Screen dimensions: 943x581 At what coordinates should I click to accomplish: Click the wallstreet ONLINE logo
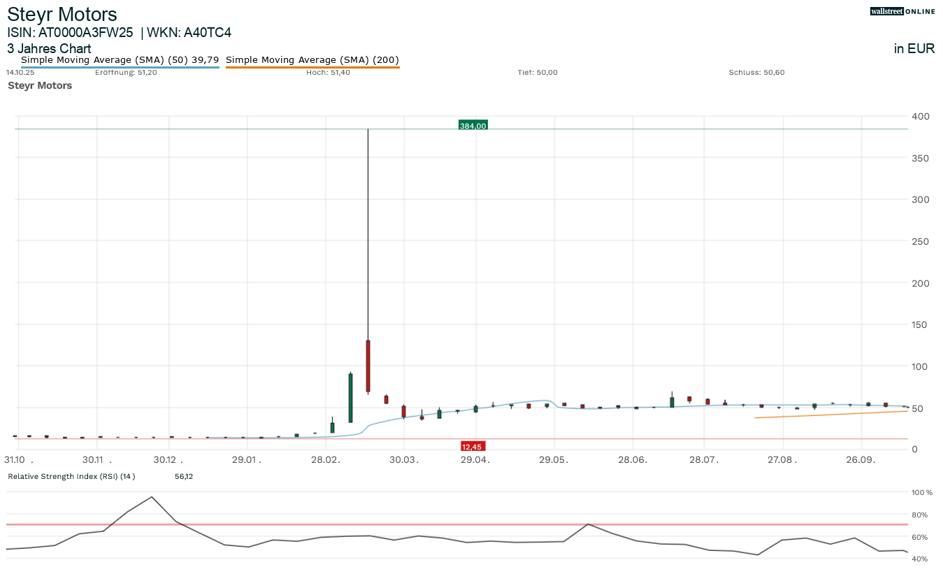902,11
